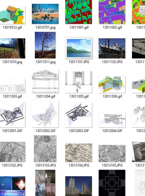145x196 pixels.
Task: Click the 13011101.JPG lake landscape thumbnail
Action: 79,48
